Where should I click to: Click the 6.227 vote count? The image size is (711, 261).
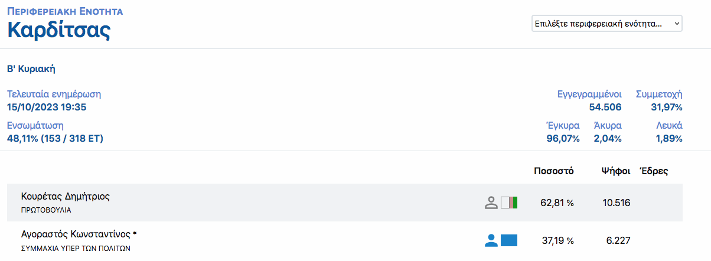[x=618, y=240]
